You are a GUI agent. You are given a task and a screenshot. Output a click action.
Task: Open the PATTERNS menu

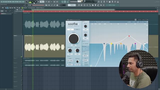(9, 2)
